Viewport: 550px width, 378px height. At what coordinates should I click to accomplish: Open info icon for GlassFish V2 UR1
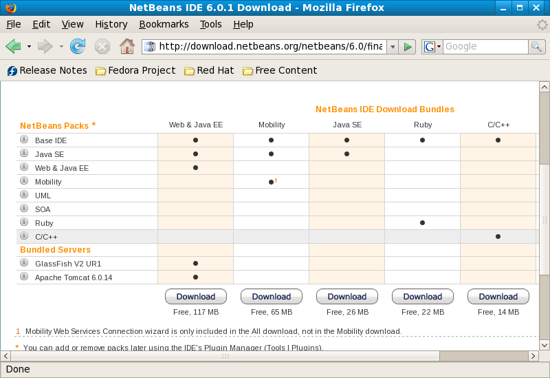tap(24, 262)
